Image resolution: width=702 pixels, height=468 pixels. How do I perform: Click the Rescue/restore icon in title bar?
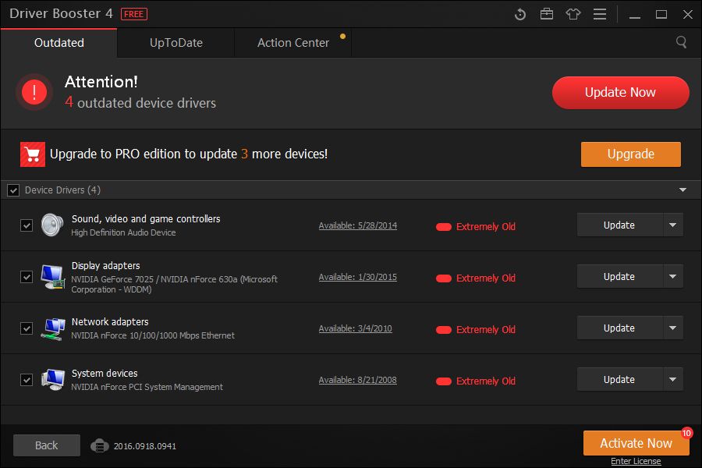[520, 14]
